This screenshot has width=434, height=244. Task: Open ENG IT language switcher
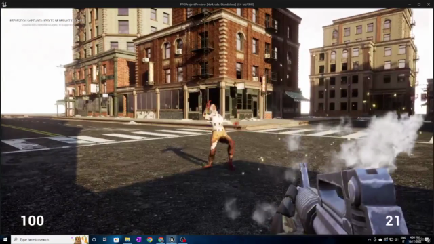pyautogui.click(x=403, y=239)
